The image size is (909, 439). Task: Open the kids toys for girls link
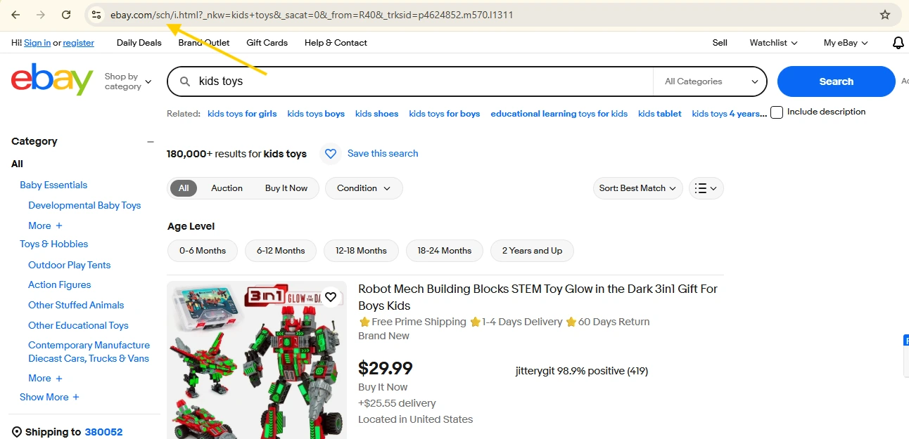pyautogui.click(x=242, y=112)
